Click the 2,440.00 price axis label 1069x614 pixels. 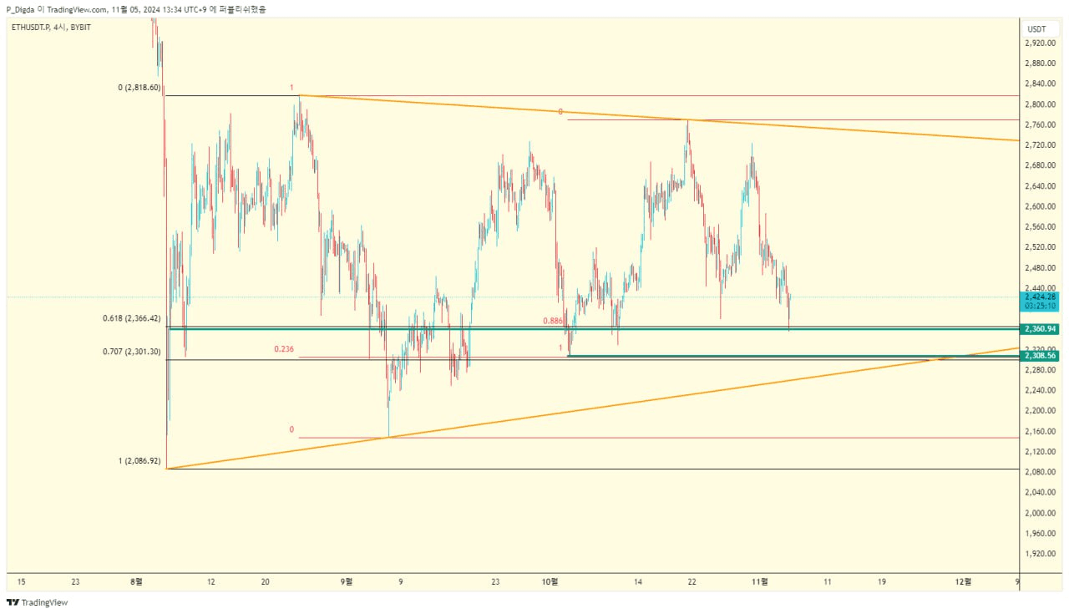coord(1041,287)
